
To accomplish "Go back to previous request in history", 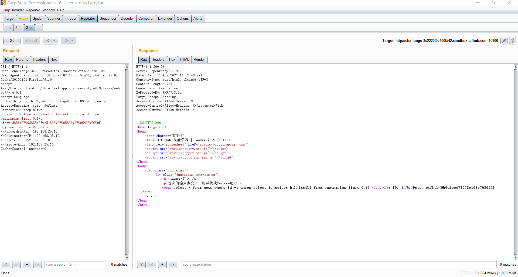I will click(48, 40).
